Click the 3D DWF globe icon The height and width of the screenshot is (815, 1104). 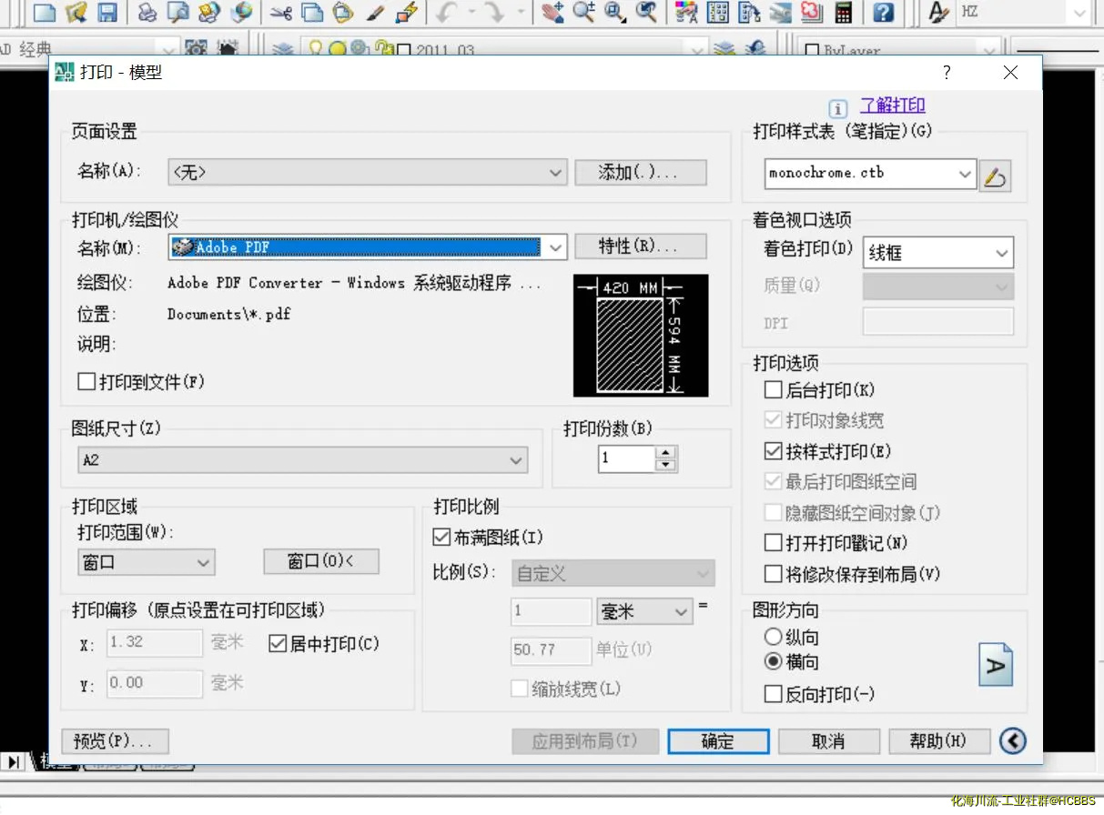pyautogui.click(x=241, y=13)
